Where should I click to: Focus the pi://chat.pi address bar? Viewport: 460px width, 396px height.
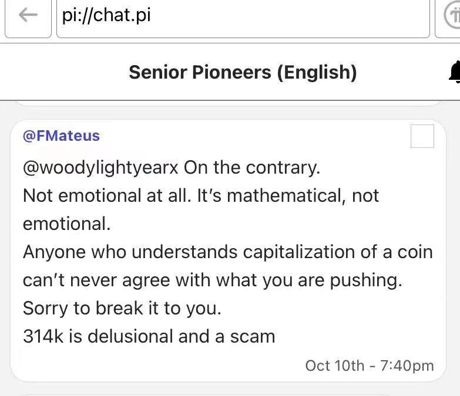coord(243,16)
